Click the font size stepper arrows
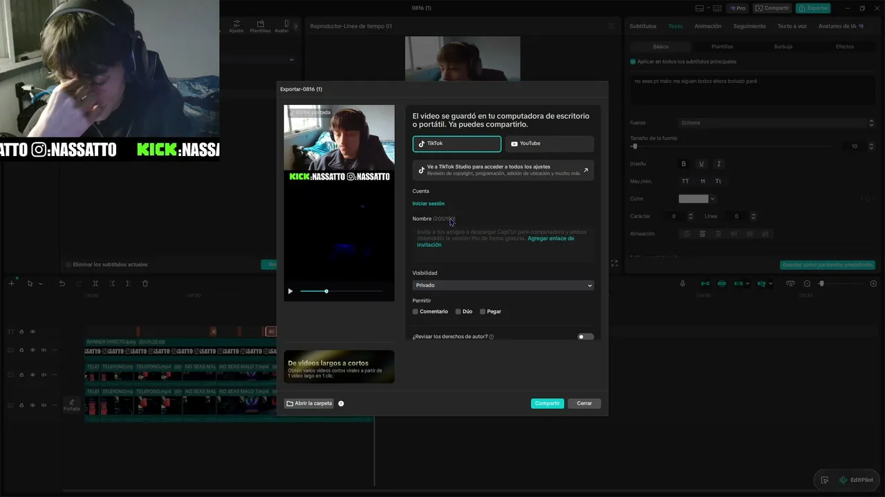 click(x=871, y=146)
